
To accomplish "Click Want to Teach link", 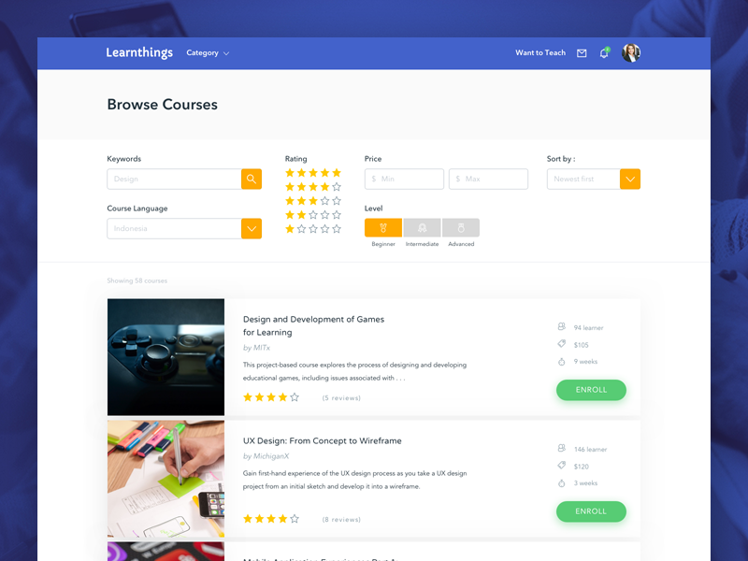I will click(x=540, y=53).
